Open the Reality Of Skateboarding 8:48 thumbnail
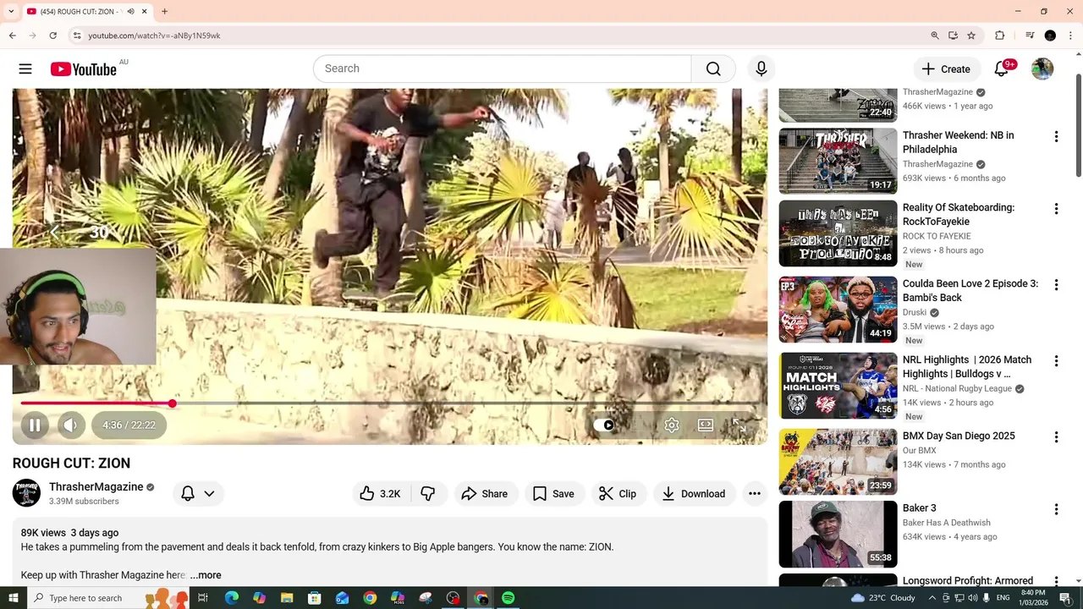1083x609 pixels. (838, 233)
